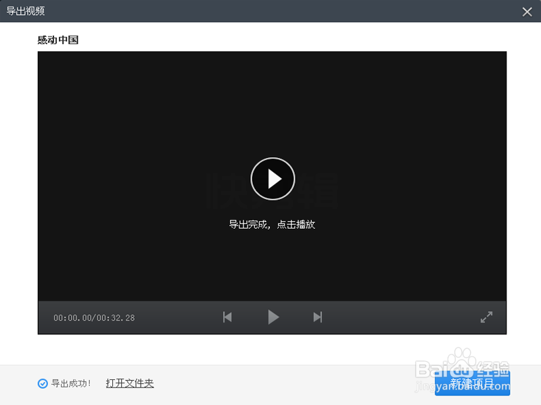Click the large circular play button

273,179
